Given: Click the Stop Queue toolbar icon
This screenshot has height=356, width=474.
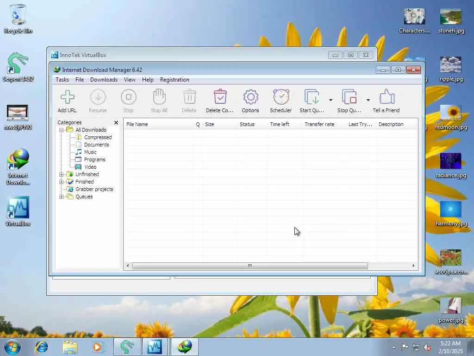Looking at the screenshot, I should pos(349,97).
